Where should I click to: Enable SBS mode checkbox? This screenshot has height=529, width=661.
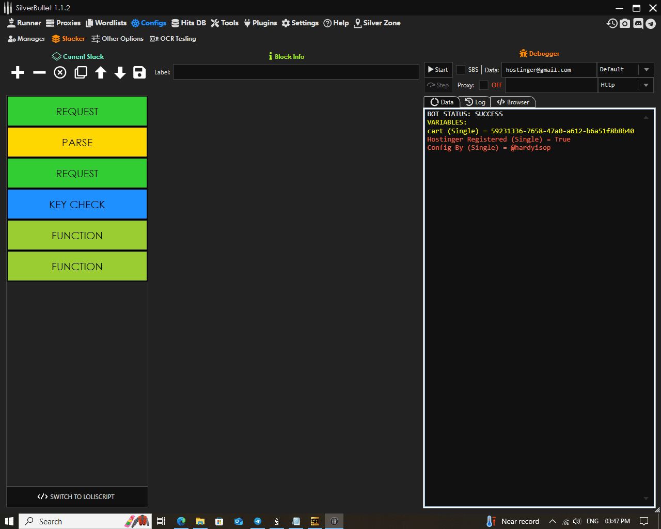[460, 69]
